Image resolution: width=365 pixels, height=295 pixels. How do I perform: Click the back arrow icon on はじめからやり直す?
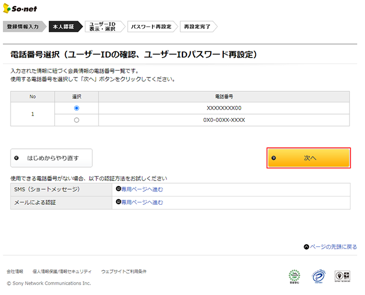[x=17, y=158]
